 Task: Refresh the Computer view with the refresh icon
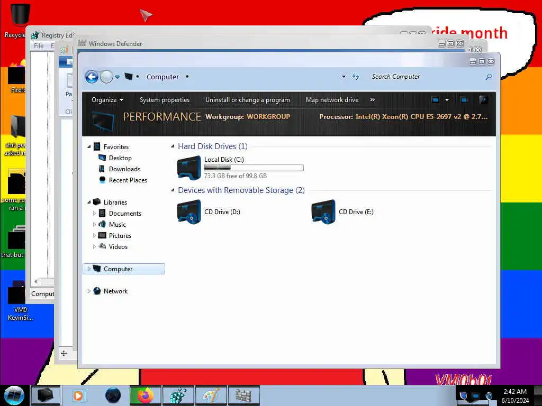pos(356,77)
